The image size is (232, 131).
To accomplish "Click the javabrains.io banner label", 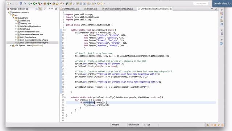I will [x=222, y=3].
